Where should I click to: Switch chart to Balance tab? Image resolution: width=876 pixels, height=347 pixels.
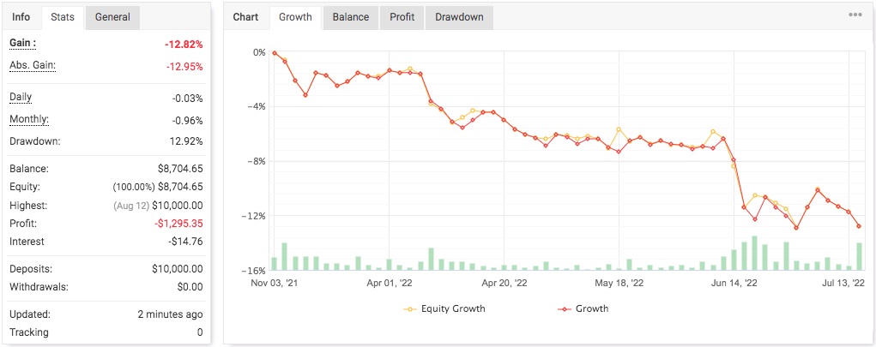tap(350, 17)
